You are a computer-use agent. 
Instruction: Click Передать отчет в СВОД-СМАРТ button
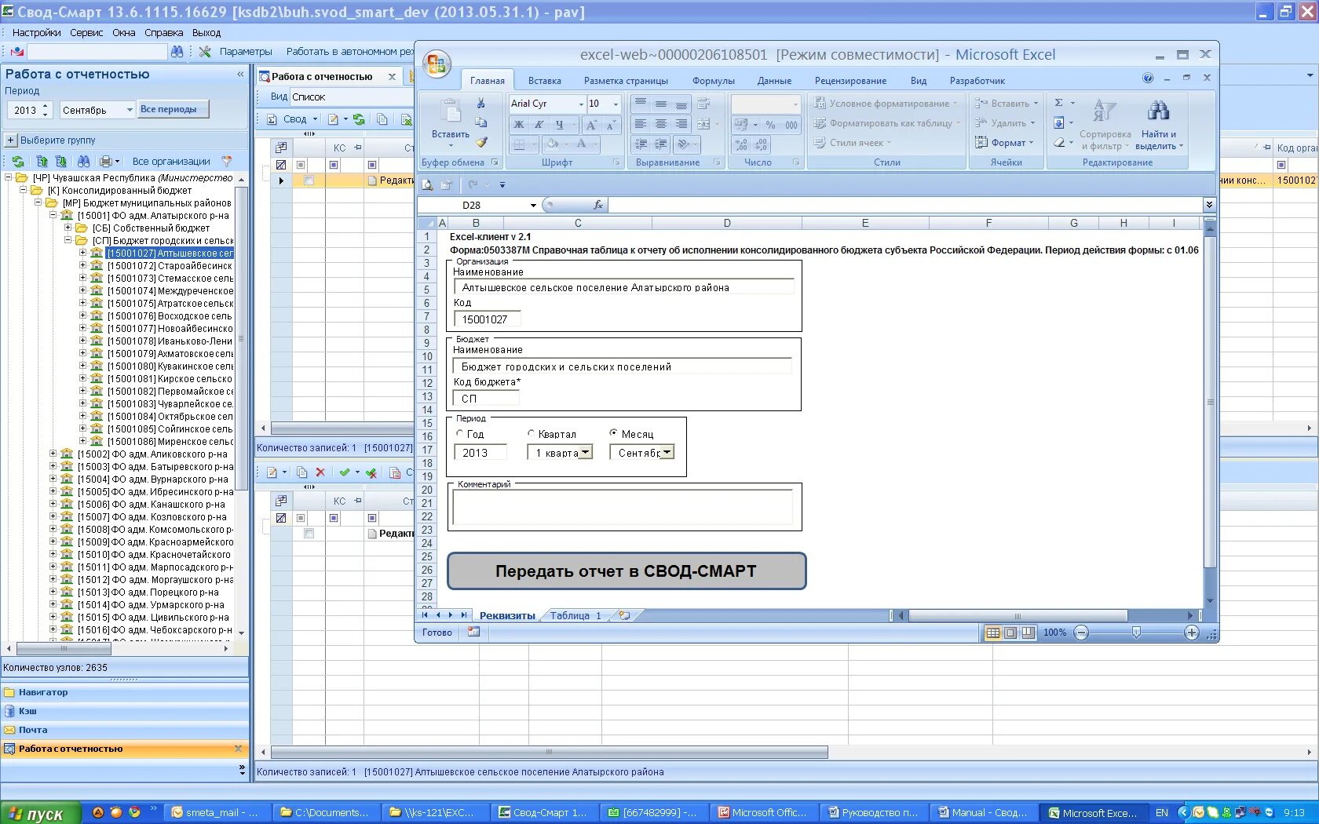[x=627, y=571]
